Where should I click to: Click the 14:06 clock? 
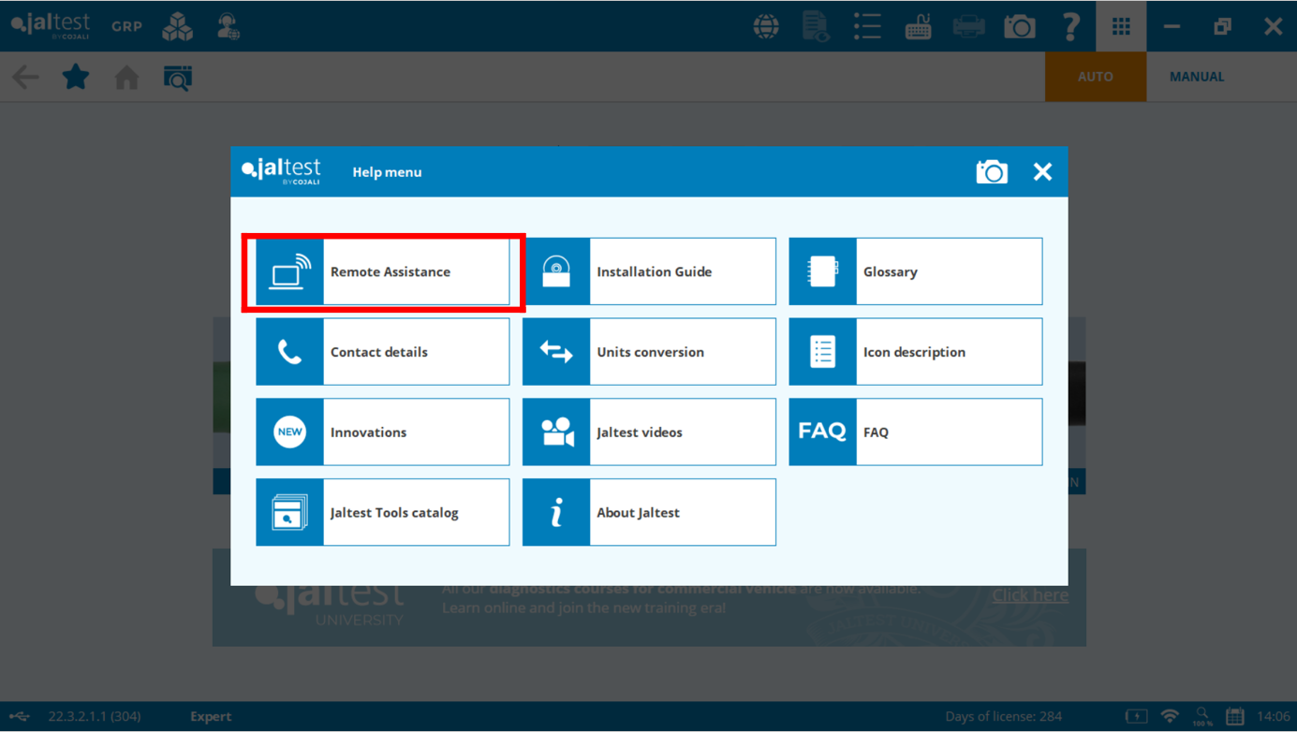tap(1273, 716)
